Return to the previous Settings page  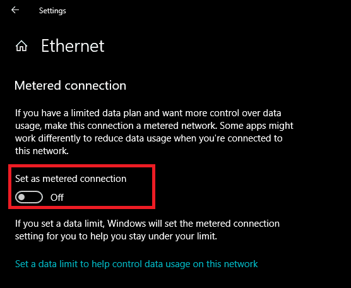click(x=15, y=10)
